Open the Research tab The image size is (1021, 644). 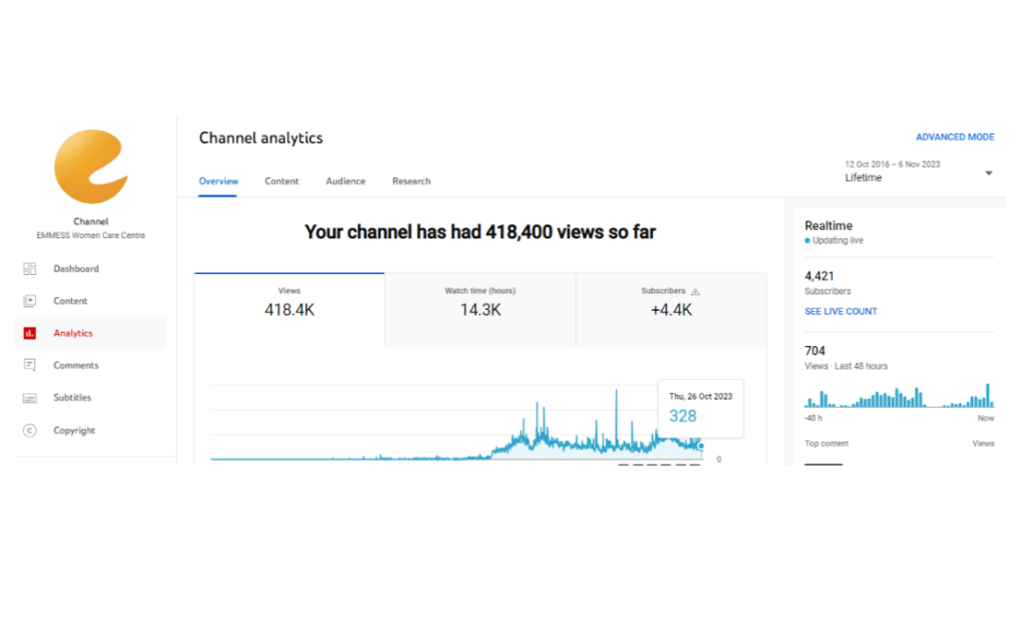[411, 181]
